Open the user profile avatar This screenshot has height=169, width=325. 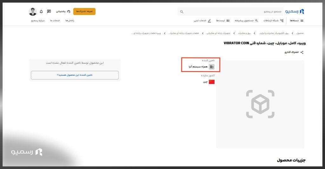coord(33,12)
